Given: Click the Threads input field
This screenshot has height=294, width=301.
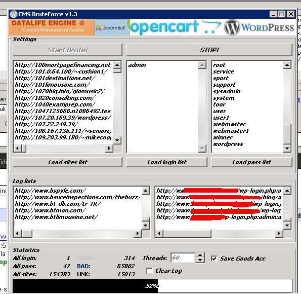Looking at the screenshot, I should 183,258.
